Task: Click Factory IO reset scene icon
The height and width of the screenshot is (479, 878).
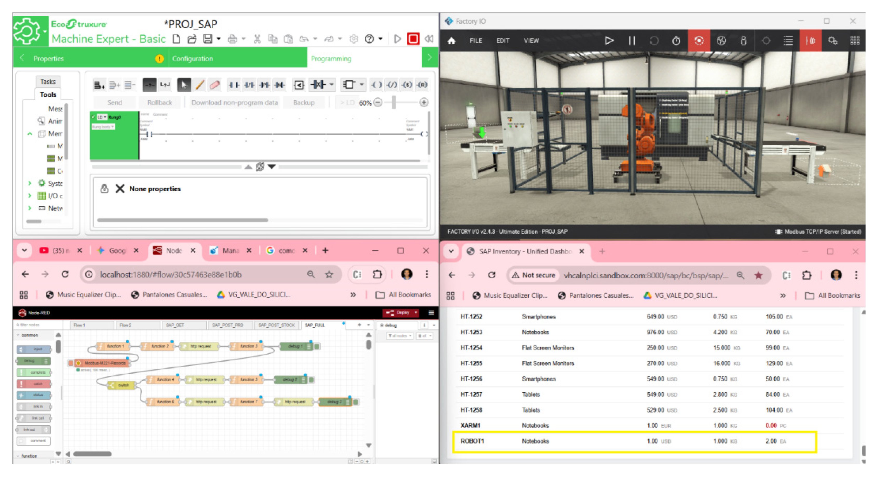Action: 654,41
